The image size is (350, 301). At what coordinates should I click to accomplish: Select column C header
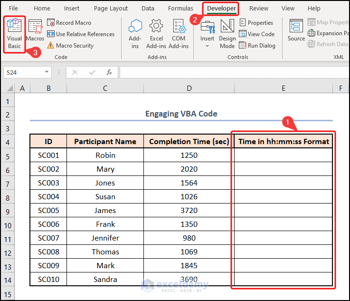[x=105, y=88]
